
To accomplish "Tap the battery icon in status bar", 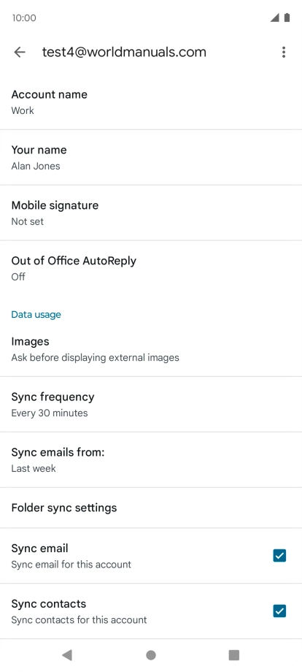I will 287,18.
